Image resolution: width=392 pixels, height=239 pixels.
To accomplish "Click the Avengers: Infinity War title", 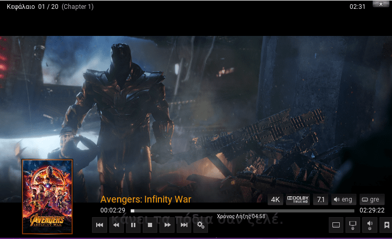I will click(x=146, y=199).
